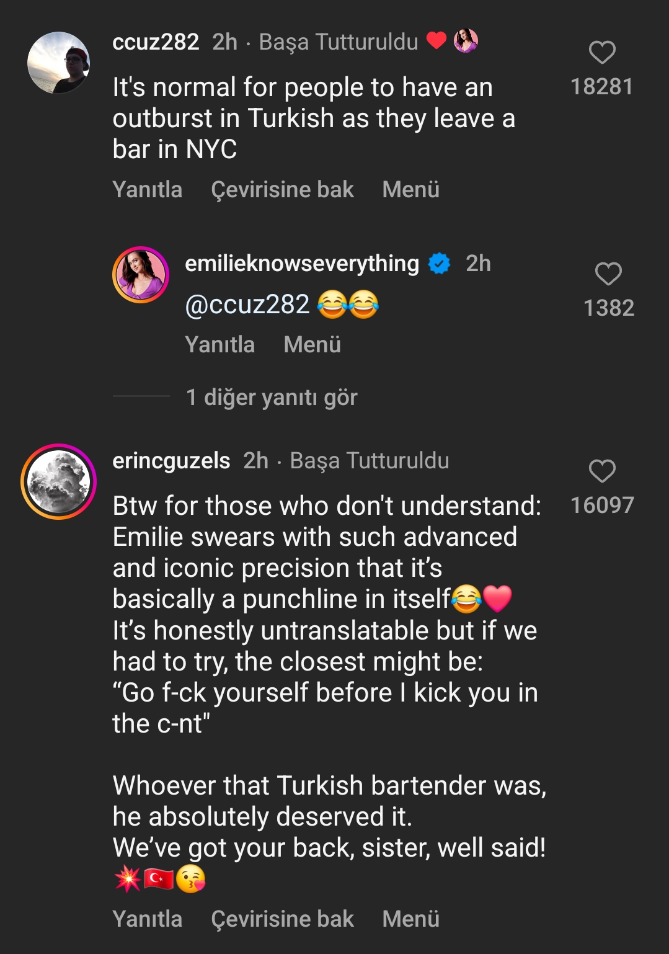Like emilieknowseverything's reply
Image resolution: width=669 pixels, height=954 pixels.
(x=608, y=274)
